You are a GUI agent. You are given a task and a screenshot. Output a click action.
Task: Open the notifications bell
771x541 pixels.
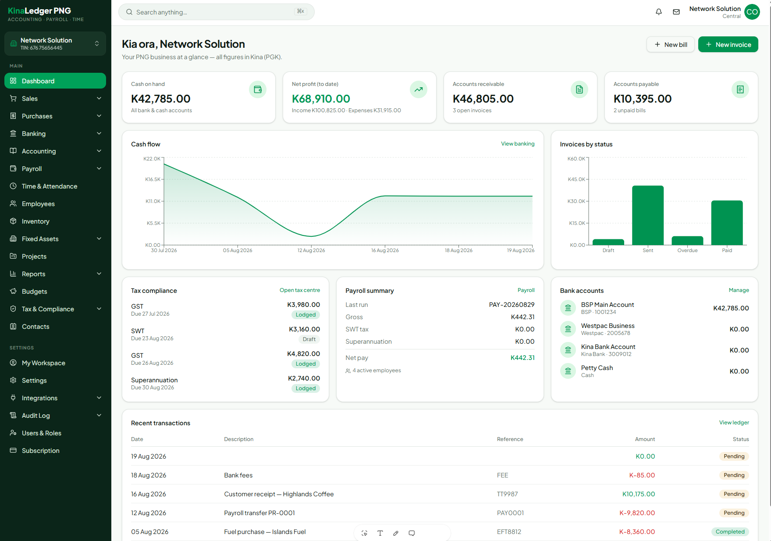point(658,12)
